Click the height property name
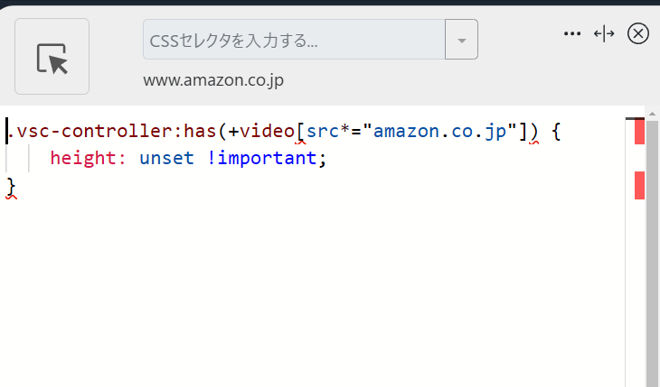 point(83,159)
